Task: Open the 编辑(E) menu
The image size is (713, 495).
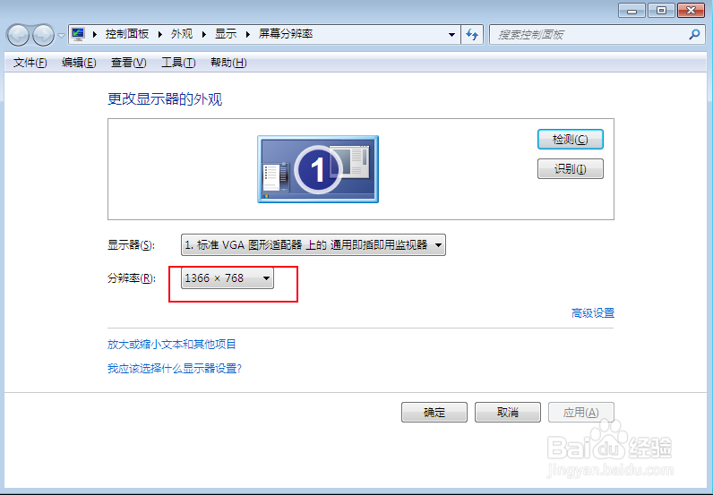Action: click(79, 63)
